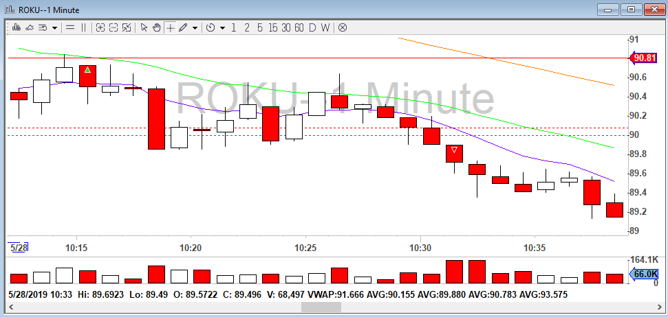
Task: Click the chart settings list icon
Action: point(42,28)
